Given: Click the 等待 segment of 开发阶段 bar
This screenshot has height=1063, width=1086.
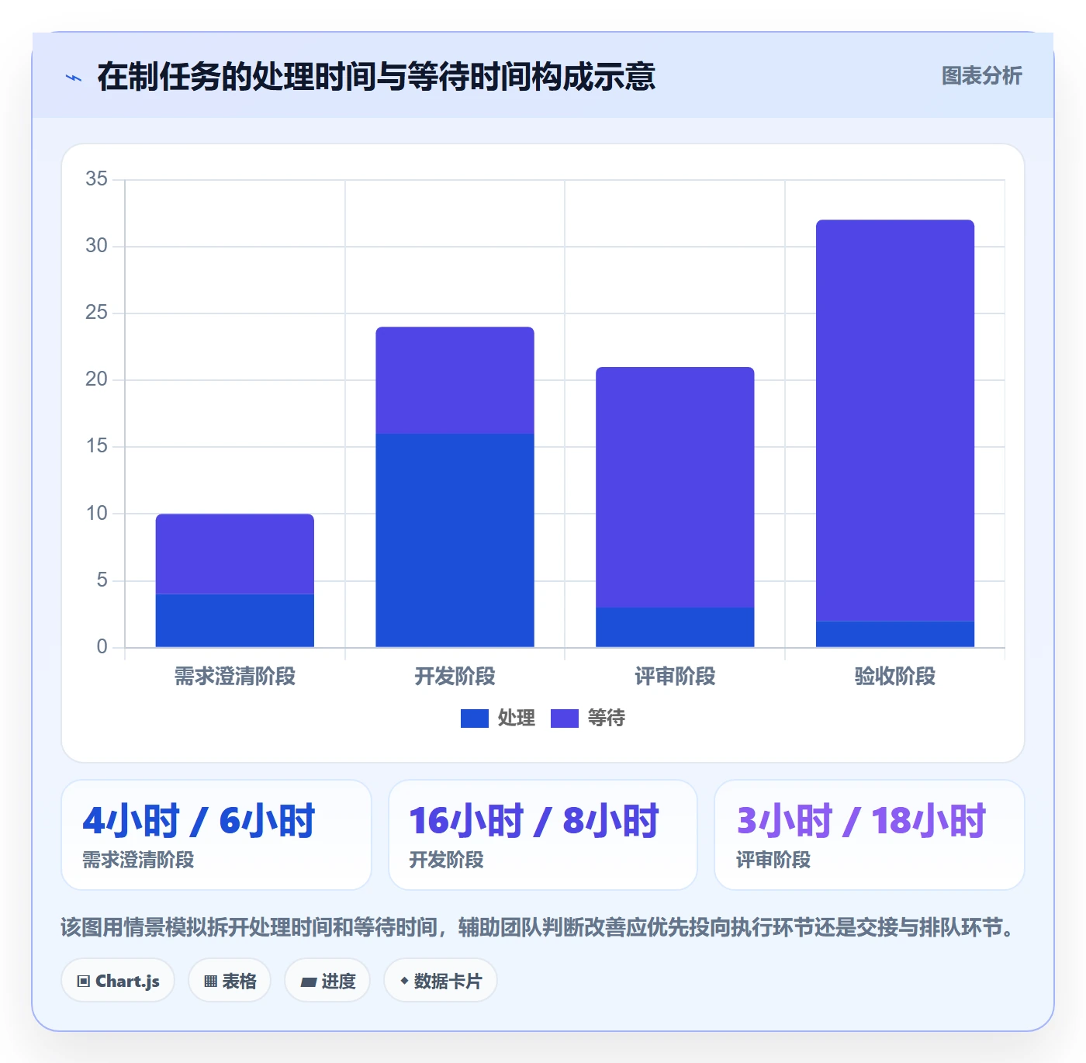Looking at the screenshot, I should pos(455,380).
